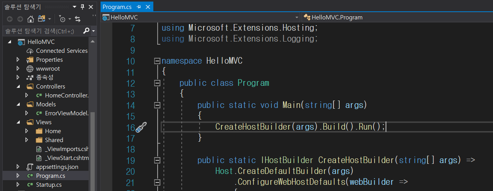The height and width of the screenshot is (191, 493).
Task: Click the auto-hide pin of Solution Explorer panel
Action: (82, 7)
